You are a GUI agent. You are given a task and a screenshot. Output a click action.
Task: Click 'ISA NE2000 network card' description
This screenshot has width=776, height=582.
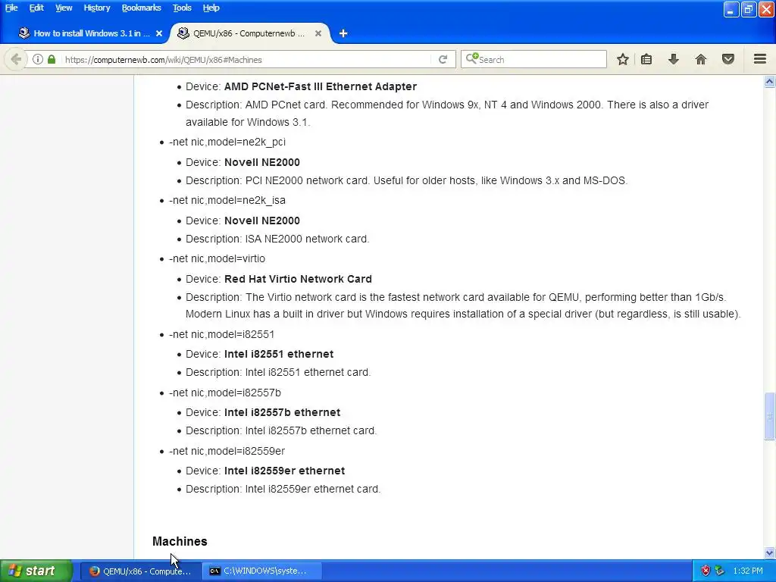click(307, 239)
